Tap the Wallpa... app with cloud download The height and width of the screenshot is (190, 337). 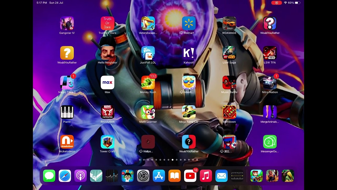pyautogui.click(x=148, y=142)
